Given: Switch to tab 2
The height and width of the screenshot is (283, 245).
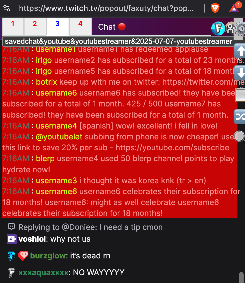Looking at the screenshot, I should (35, 26).
